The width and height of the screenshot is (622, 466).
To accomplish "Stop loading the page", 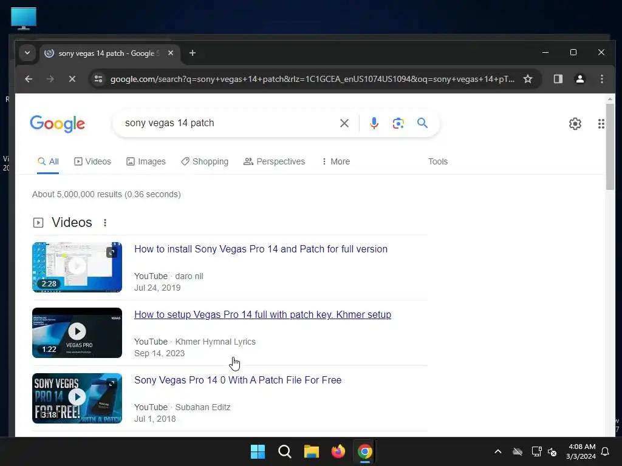I will pos(72,79).
